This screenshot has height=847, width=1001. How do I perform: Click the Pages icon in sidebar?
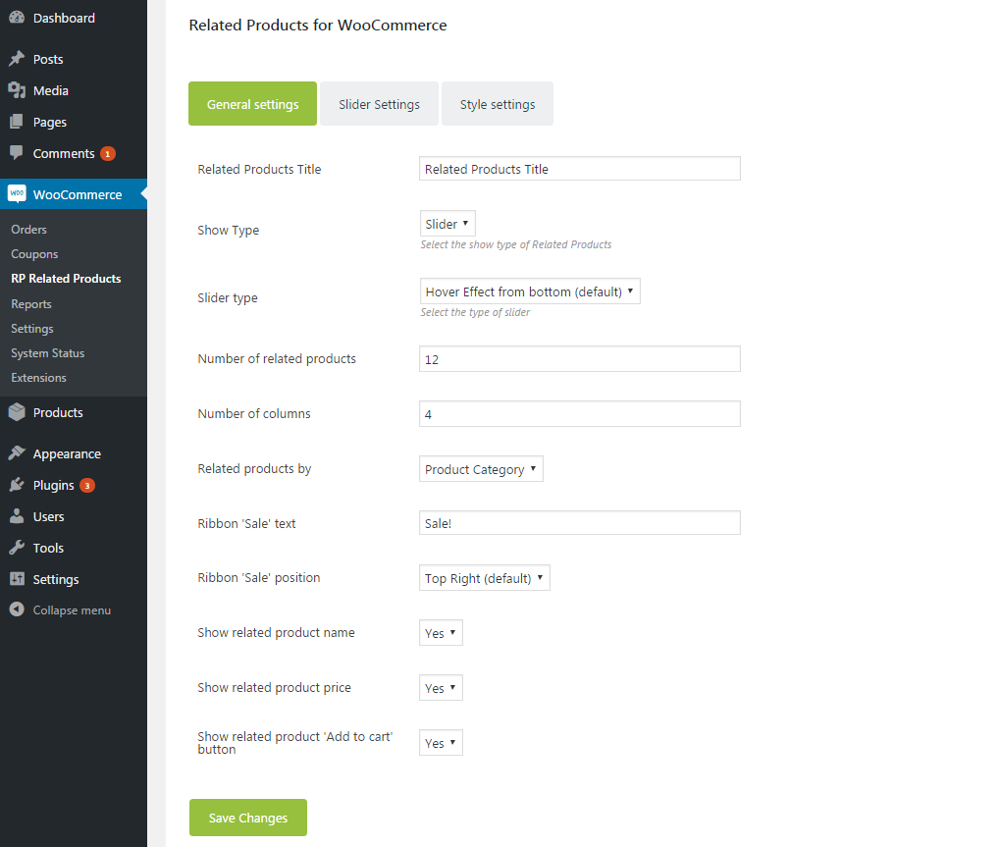pos(17,122)
